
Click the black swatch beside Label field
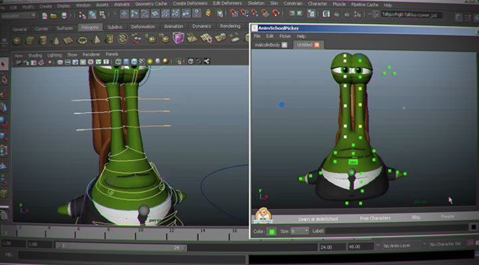(473, 227)
